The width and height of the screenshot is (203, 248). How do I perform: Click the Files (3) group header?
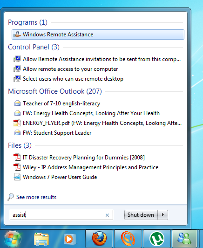pos(20,145)
